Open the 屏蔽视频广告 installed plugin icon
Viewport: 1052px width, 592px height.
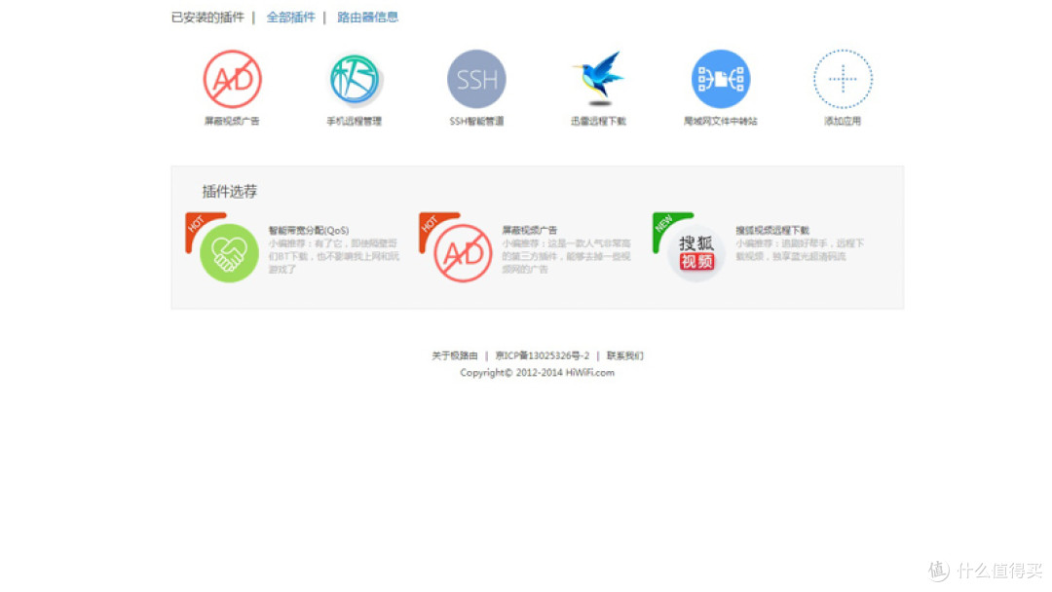pyautogui.click(x=232, y=79)
